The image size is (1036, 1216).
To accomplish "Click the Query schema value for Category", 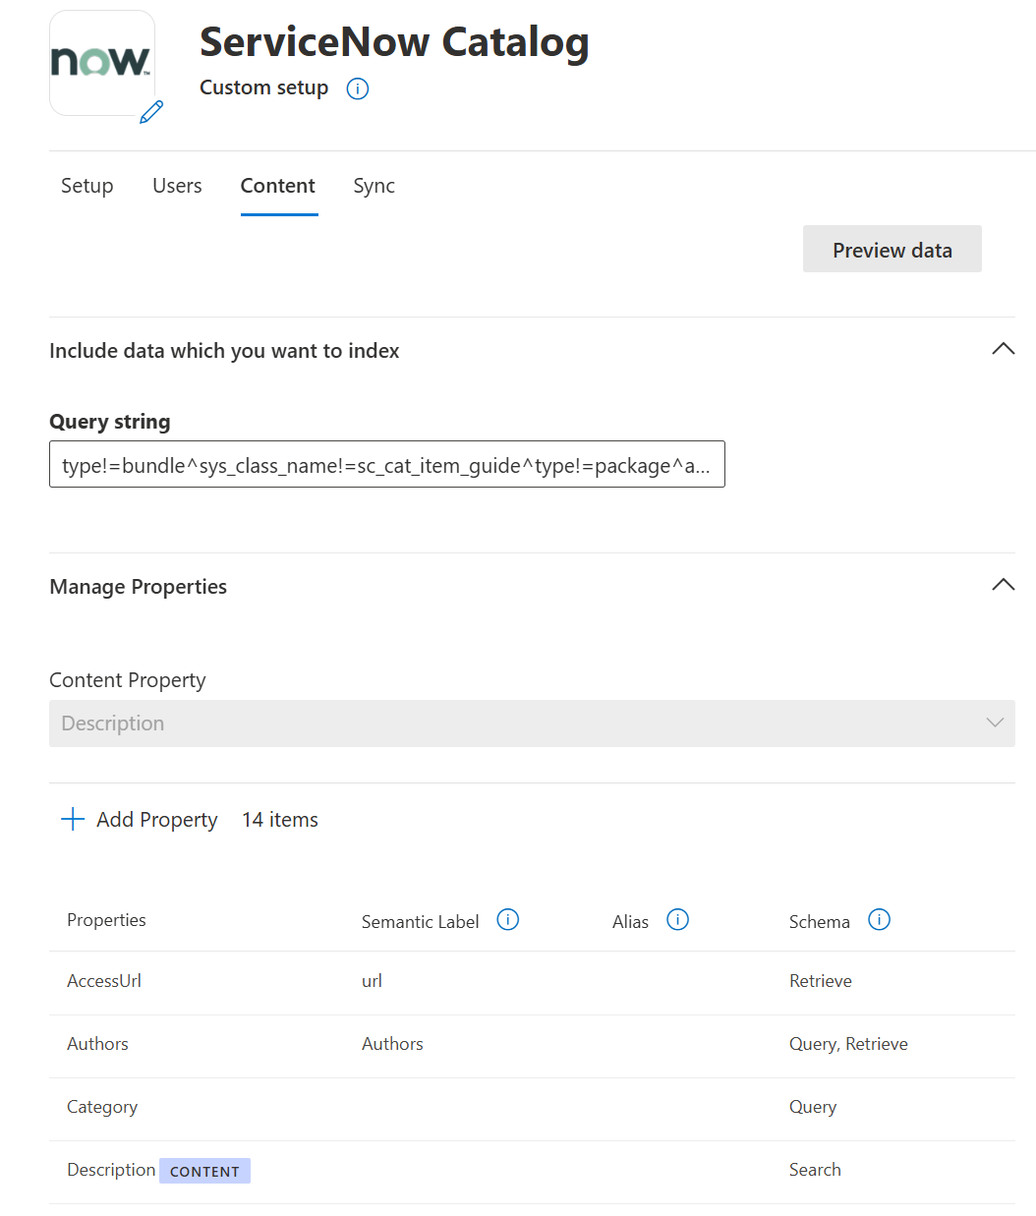I will pos(813,1107).
